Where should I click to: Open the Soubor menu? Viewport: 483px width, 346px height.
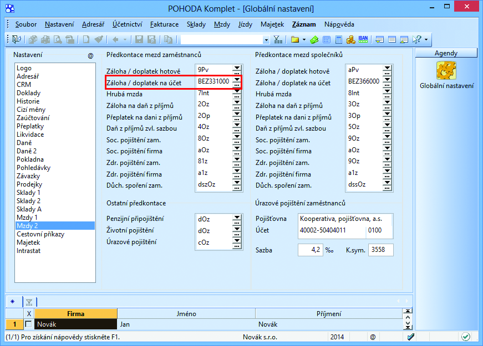(26, 24)
